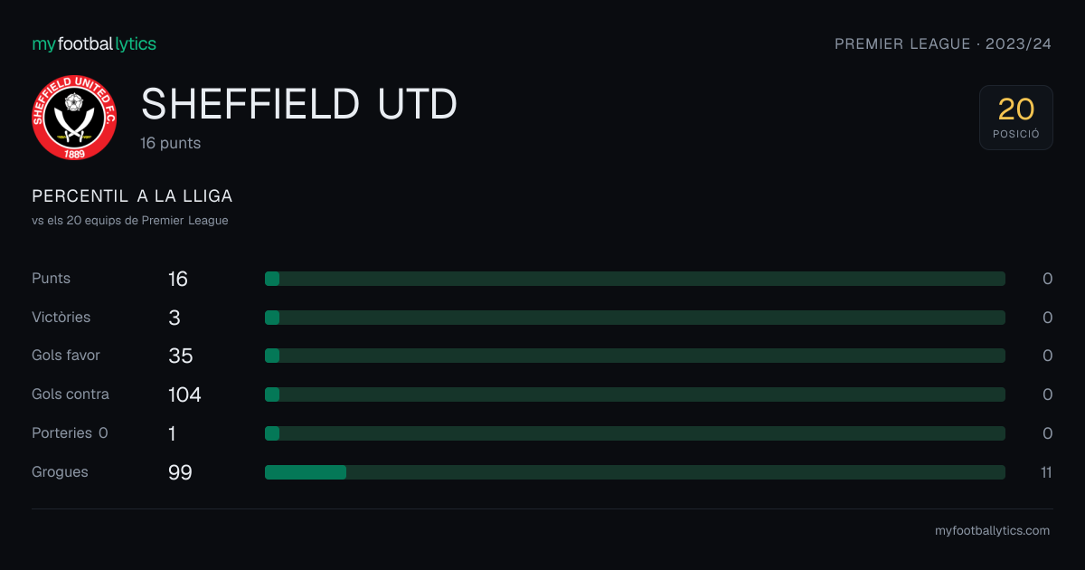Viewport: 1085px width, 570px height.
Task: Click the SHEFFIELD UTD team title
Action: pos(299,105)
